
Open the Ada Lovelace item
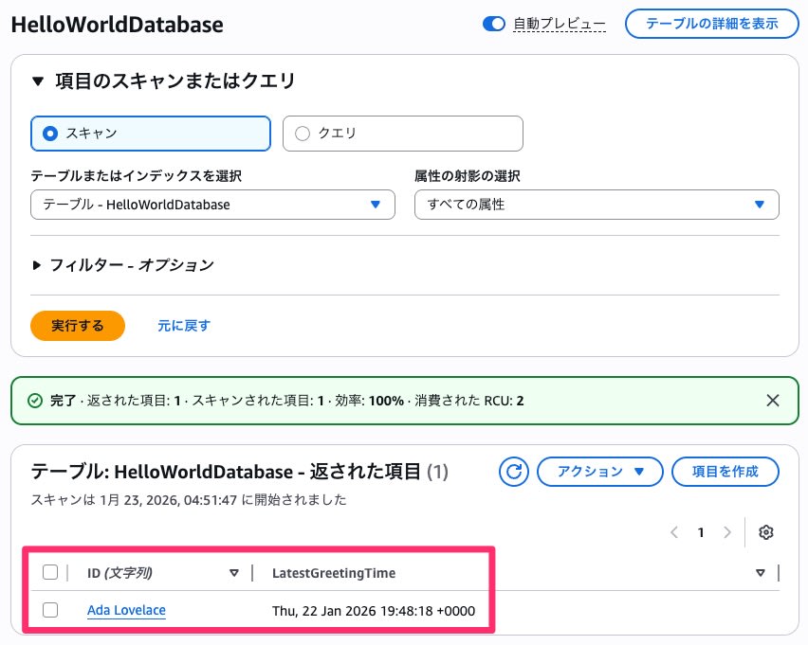pyautogui.click(x=125, y=610)
